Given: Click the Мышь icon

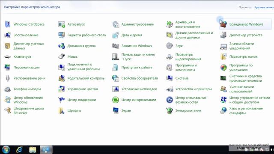Looking at the screenshot, I should [x=62, y=56].
